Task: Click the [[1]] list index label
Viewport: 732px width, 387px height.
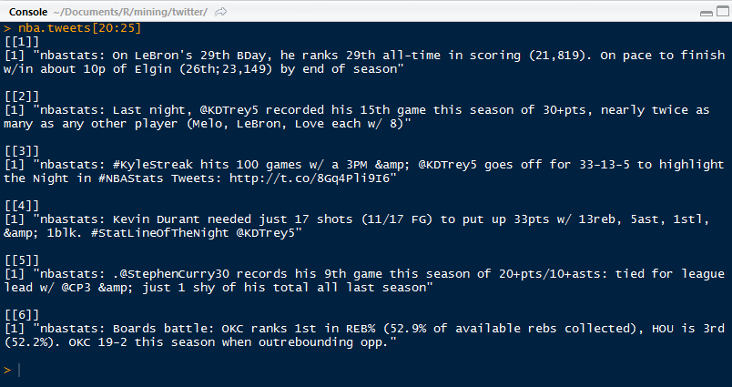Action: click(22, 42)
